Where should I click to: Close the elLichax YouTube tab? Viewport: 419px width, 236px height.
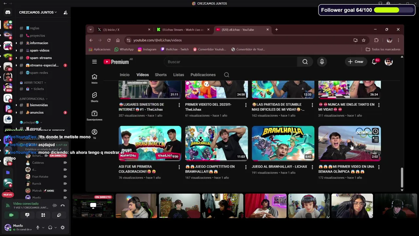(267, 29)
